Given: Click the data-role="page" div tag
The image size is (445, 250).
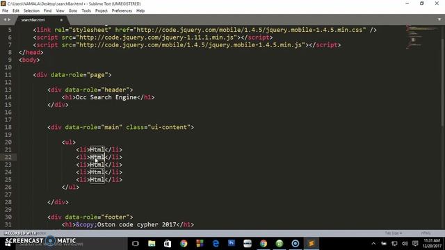Looking at the screenshot, I should 72,75.
